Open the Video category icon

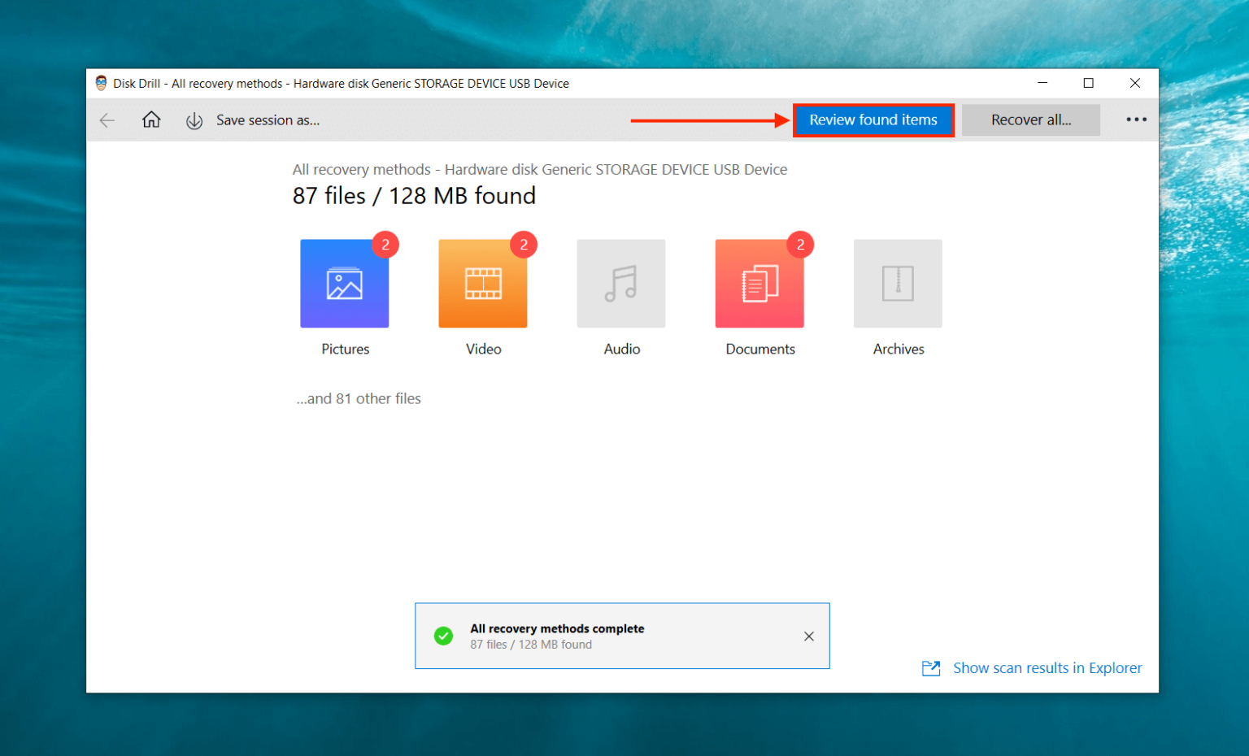click(483, 283)
